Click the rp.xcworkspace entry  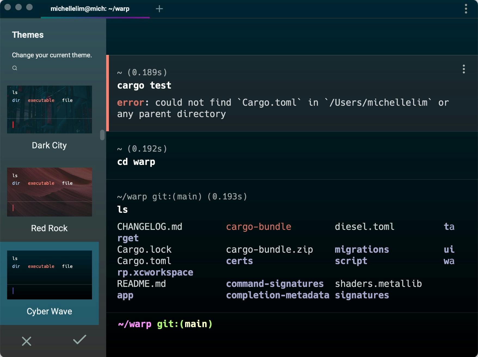(155, 272)
